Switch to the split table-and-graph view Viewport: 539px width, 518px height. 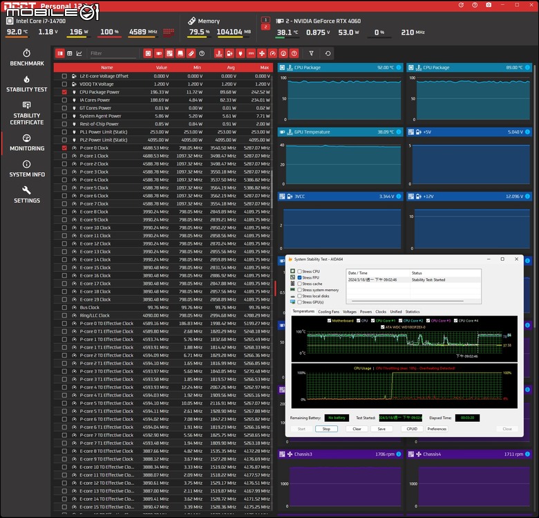tap(60, 53)
